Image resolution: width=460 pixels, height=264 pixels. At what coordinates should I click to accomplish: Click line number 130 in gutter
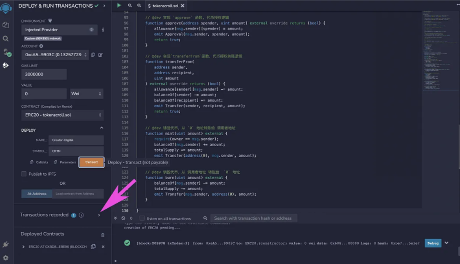[x=125, y=211]
